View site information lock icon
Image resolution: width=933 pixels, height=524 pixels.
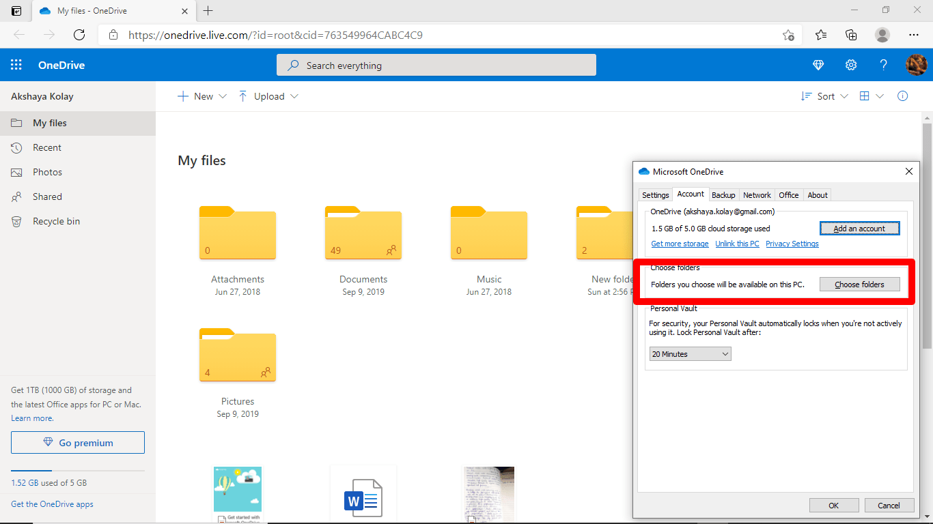point(113,35)
